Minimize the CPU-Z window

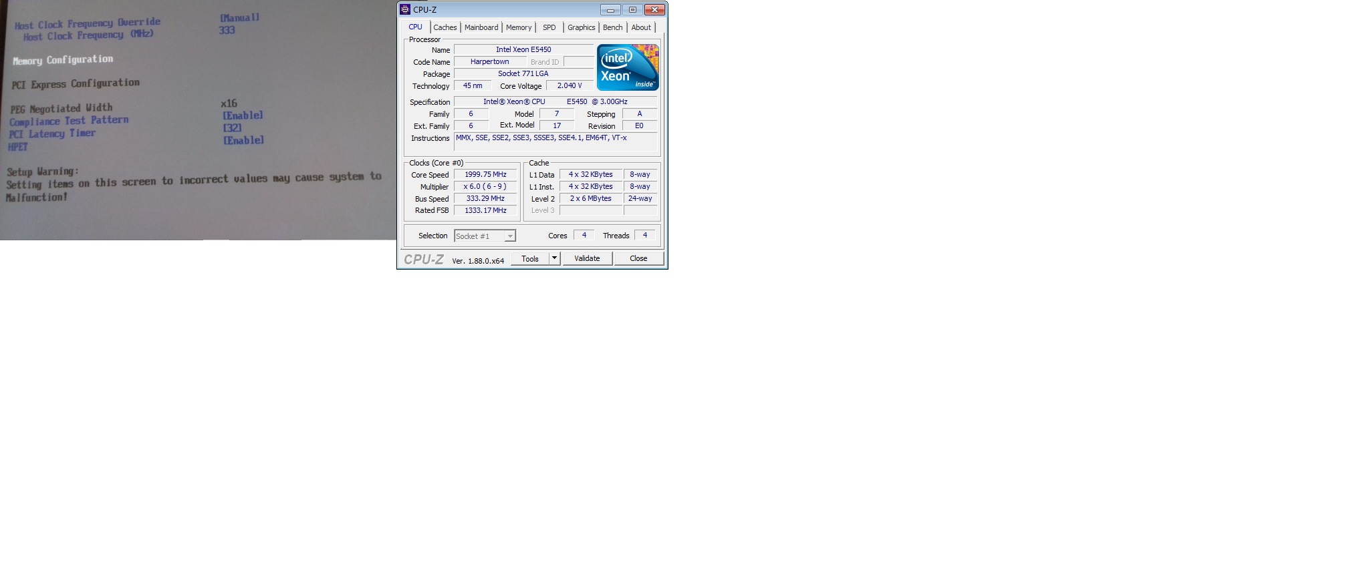tap(610, 9)
